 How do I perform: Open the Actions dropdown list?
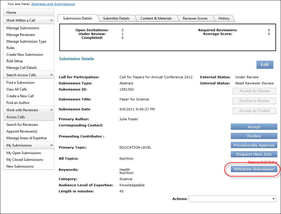pyautogui.click(x=232, y=199)
